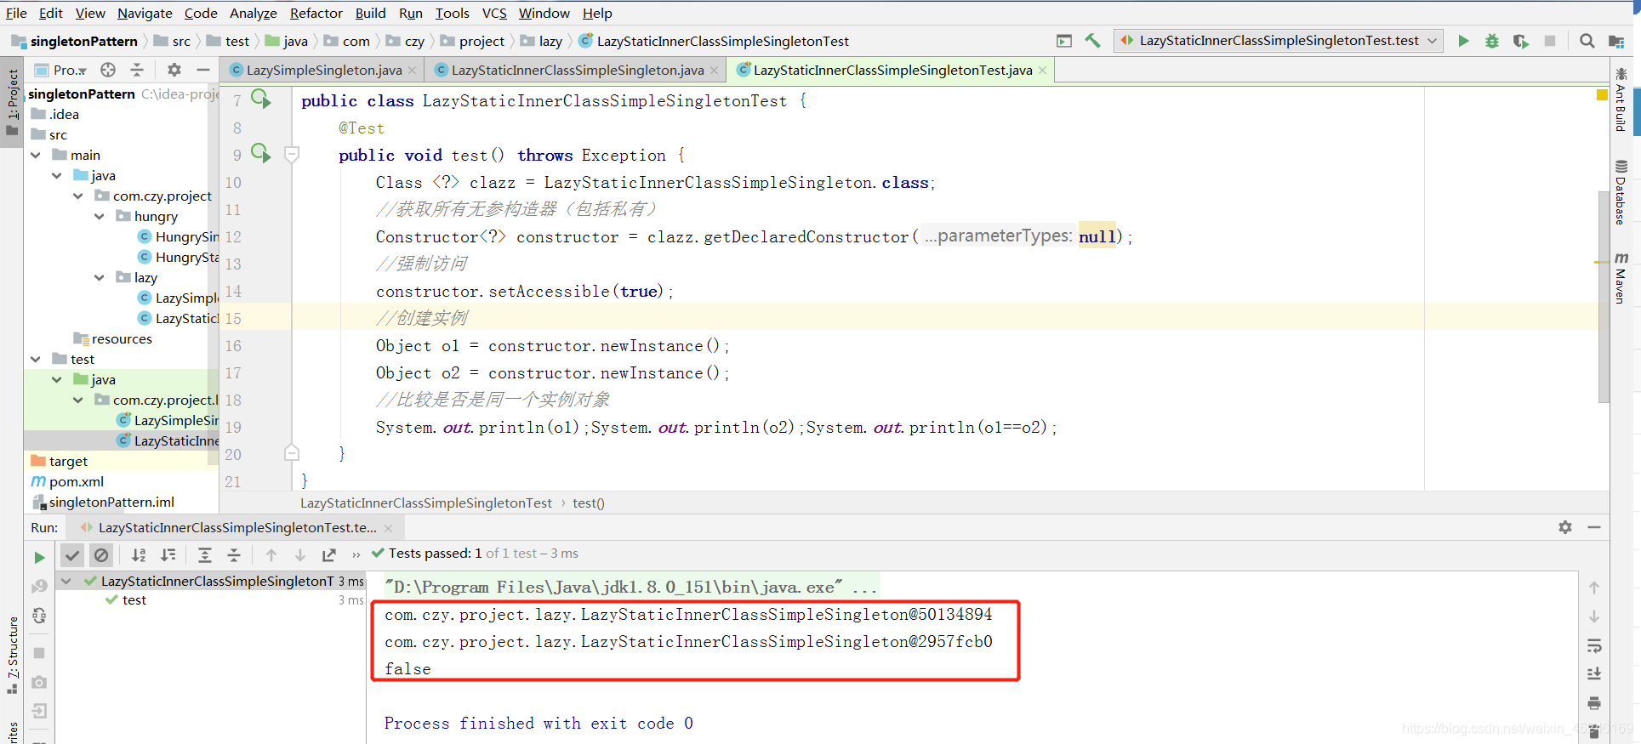Open Search Everywhere magnifier icon
Image resolution: width=1641 pixels, height=744 pixels.
[1587, 41]
